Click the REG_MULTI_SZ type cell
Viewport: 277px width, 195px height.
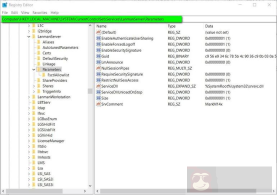pyautogui.click(x=180, y=68)
